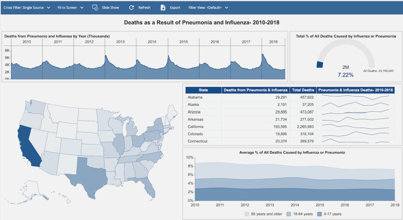
Task: Click the 18-64 years legend swatch
Action: pos(288,214)
